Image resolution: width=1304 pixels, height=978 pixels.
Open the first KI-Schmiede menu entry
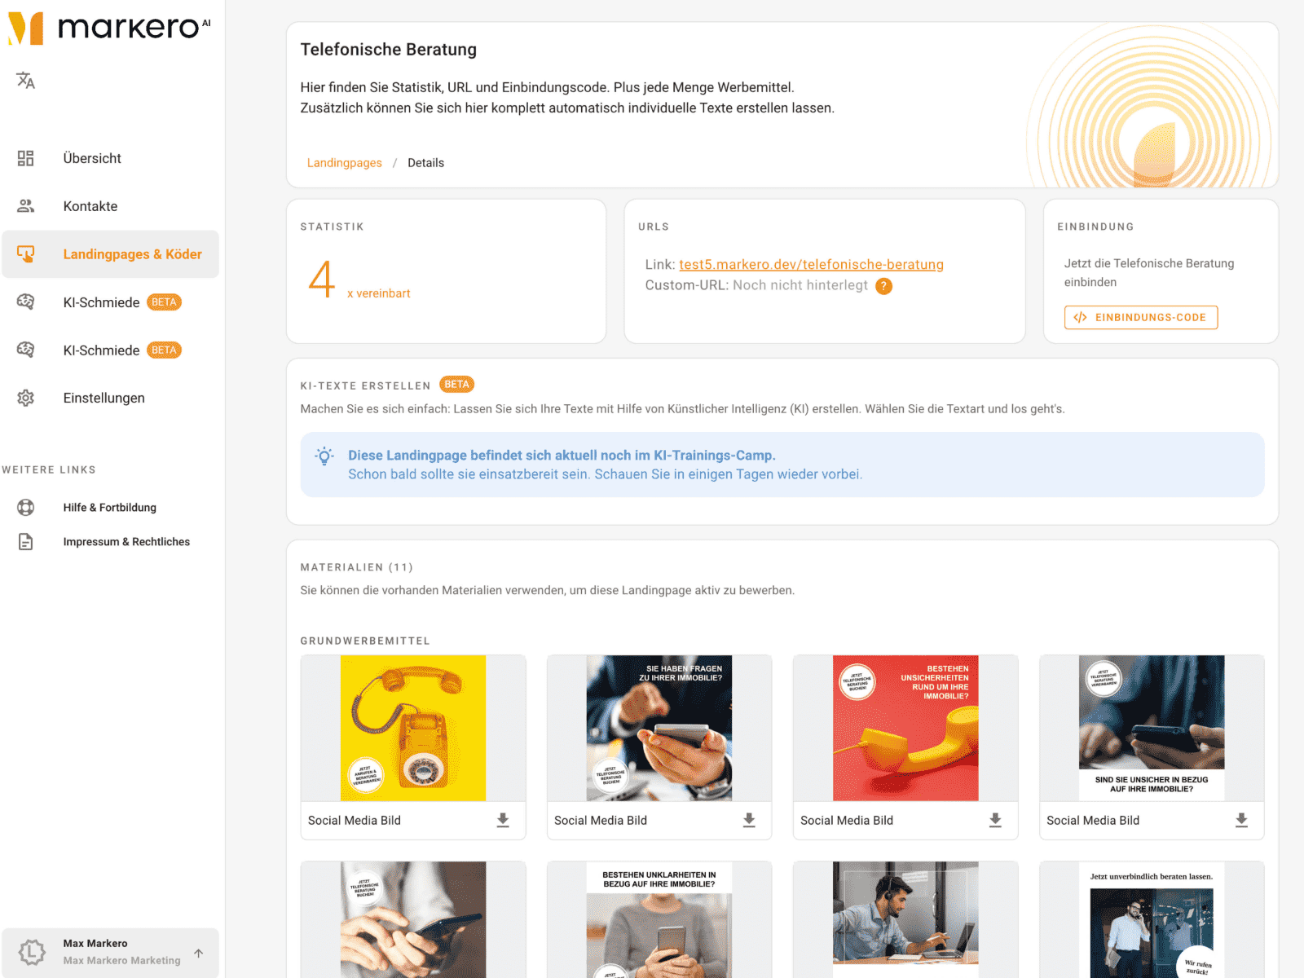pyautogui.click(x=110, y=302)
